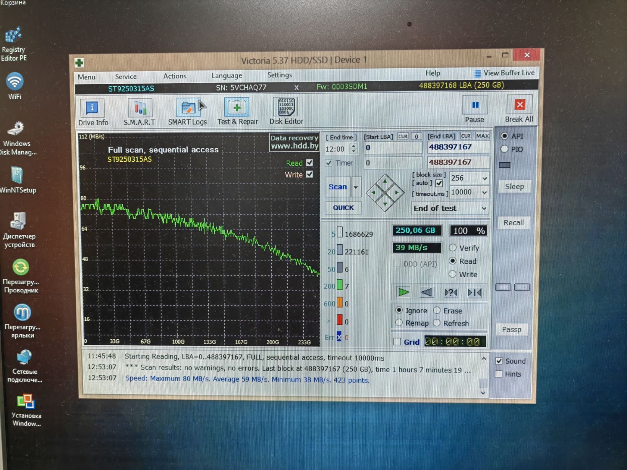The image size is (627, 470).
Task: Open the End of test dropdown
Action: pos(450,208)
